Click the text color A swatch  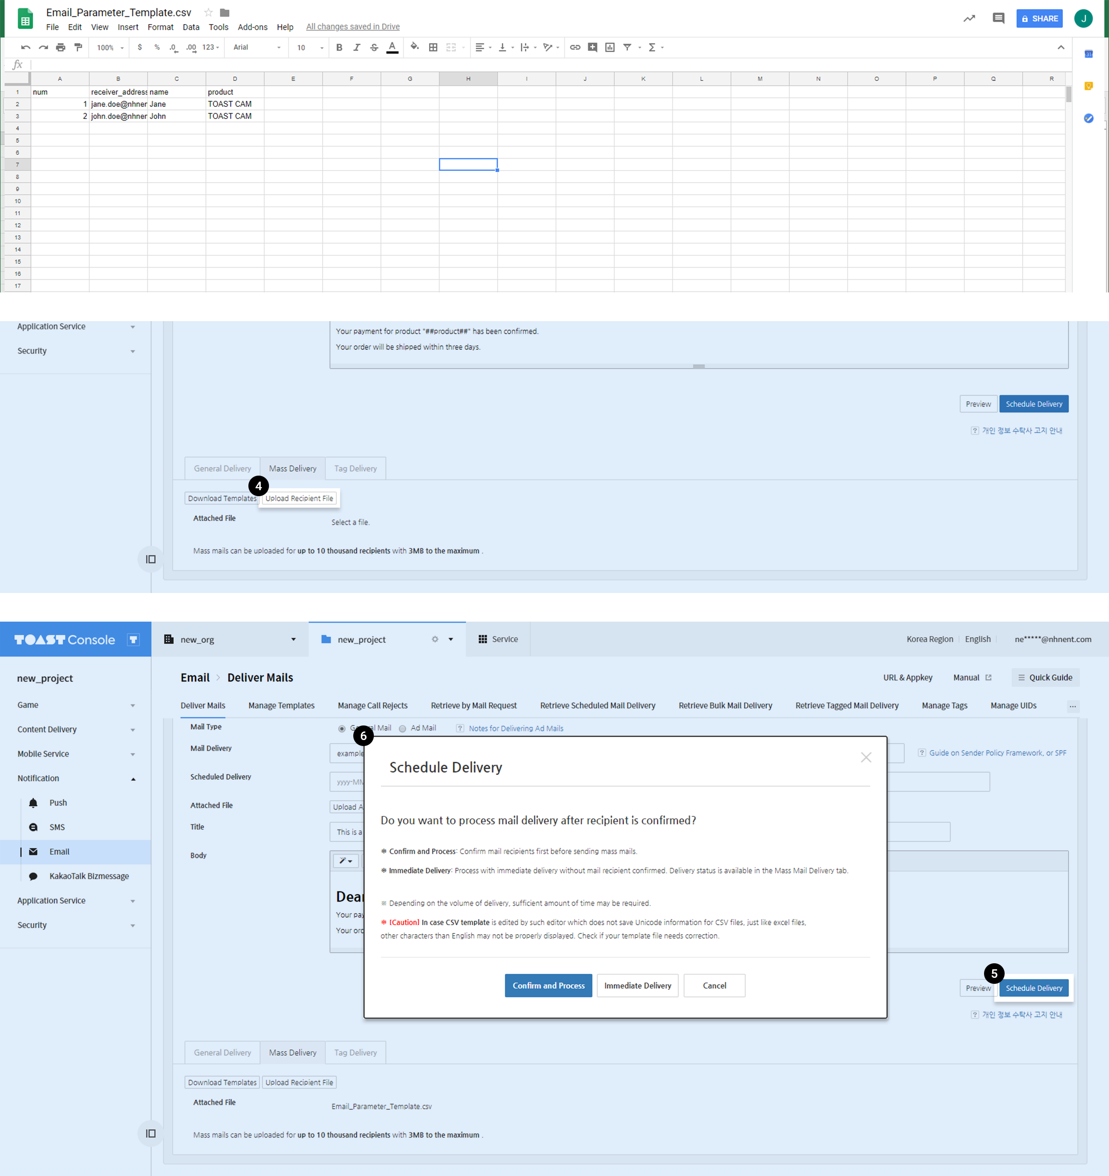coord(392,47)
